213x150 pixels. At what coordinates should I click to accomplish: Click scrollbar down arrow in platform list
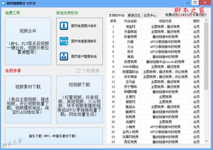click(x=206, y=141)
